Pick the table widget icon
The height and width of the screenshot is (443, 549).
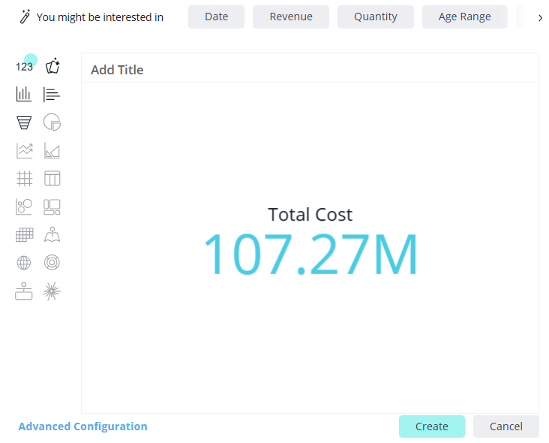52,179
